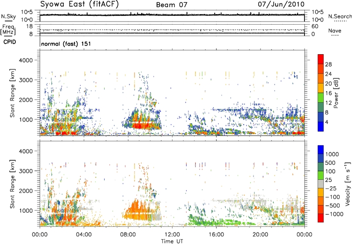This screenshot has height=244, width=352.
Task: Click the red top segment of Power colorbar
Action: coord(321,59)
